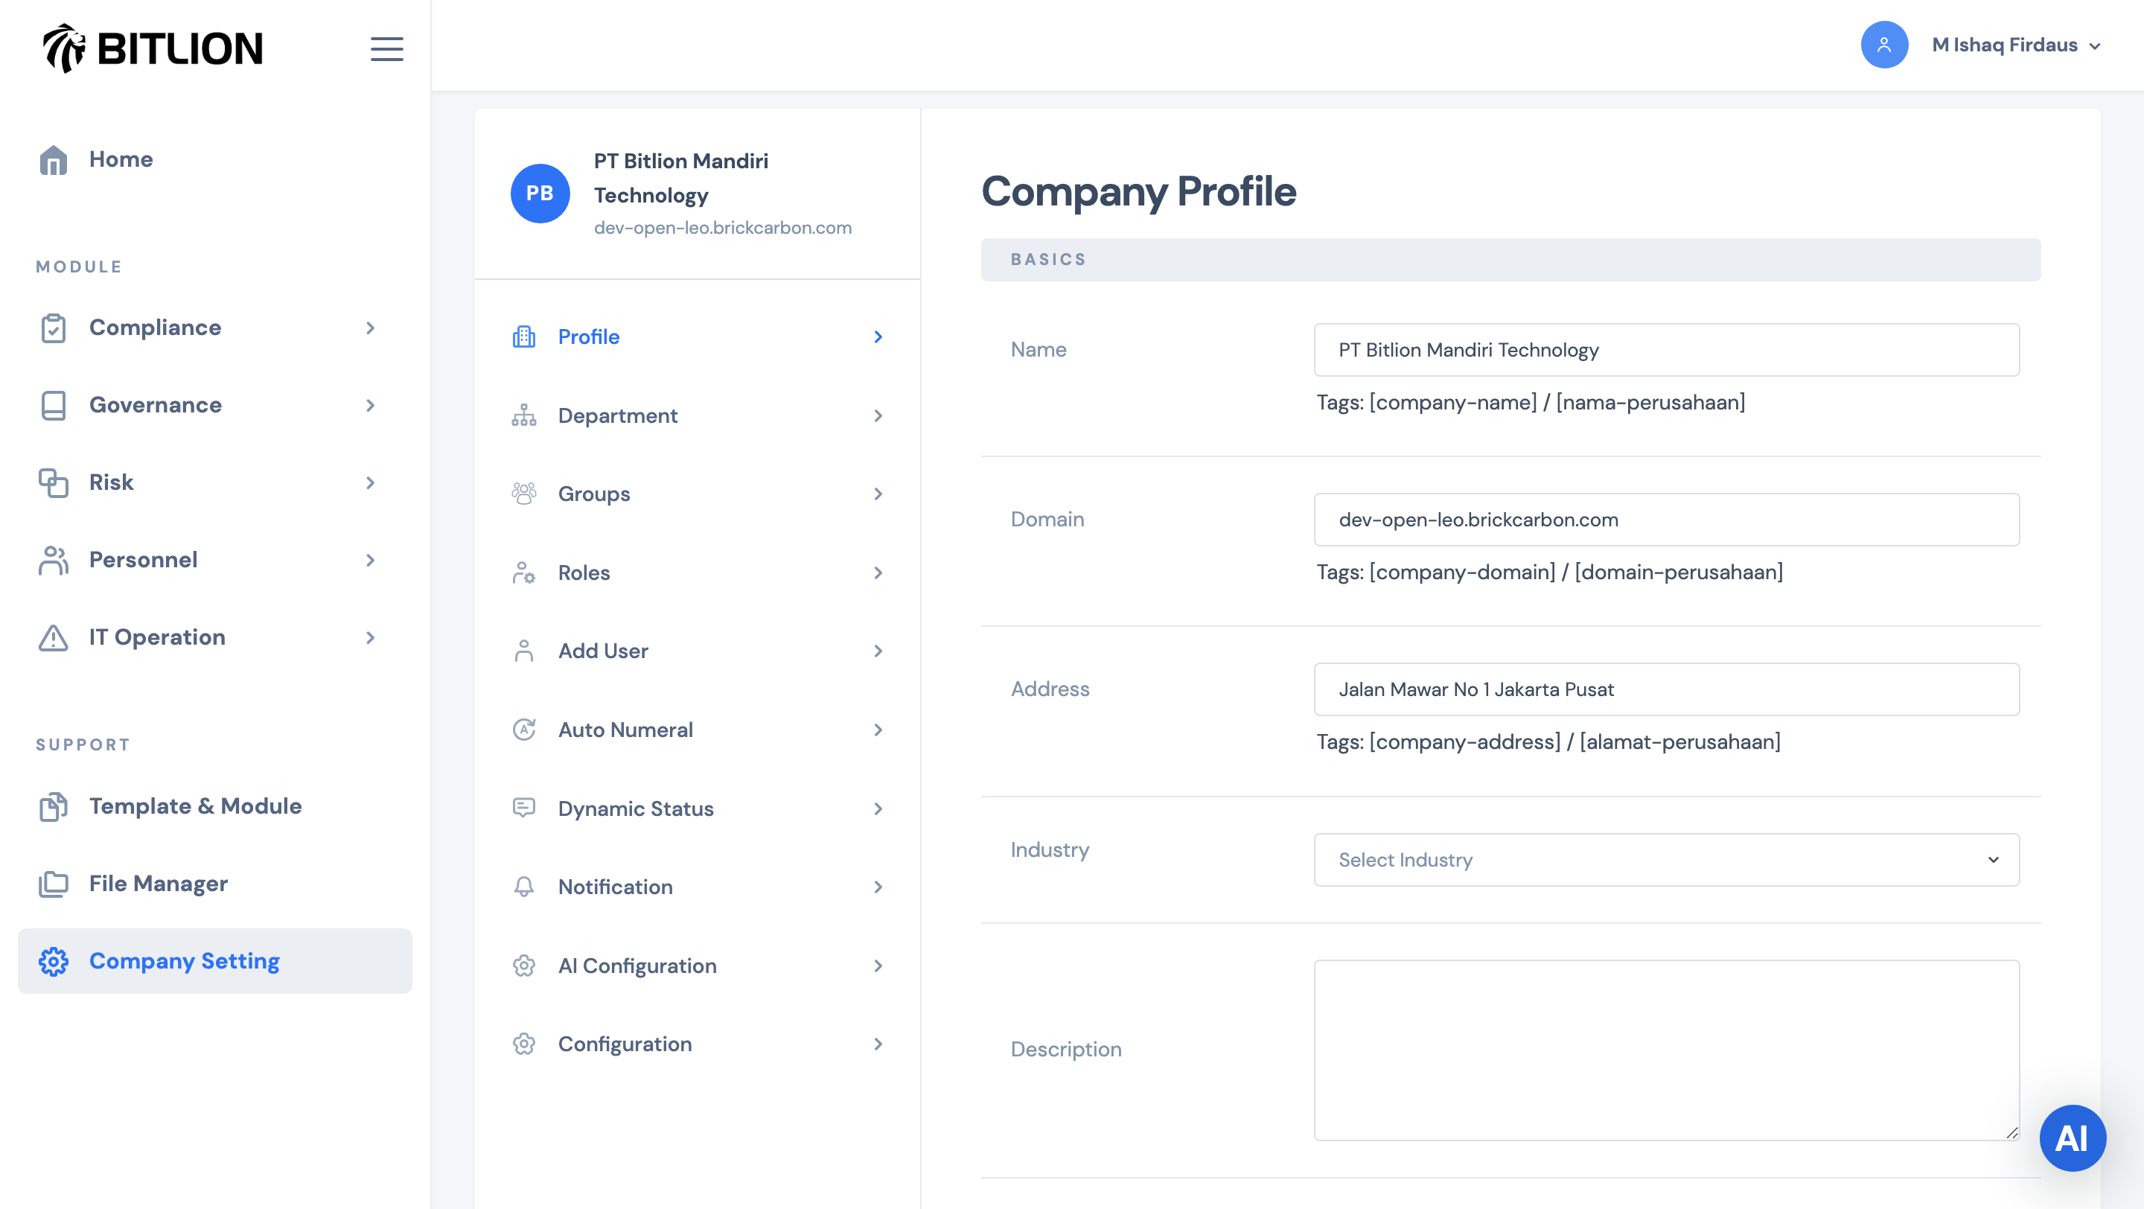Click the 'BASICS' section header
Screen dimensions: 2144x1209
tap(1510, 260)
